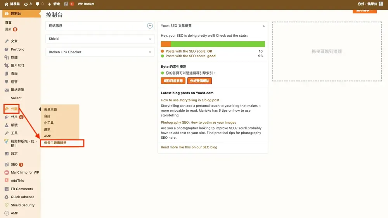The width and height of the screenshot is (388, 218).
Task: Open 更新 updates with 8 badge
Action: click(11, 29)
